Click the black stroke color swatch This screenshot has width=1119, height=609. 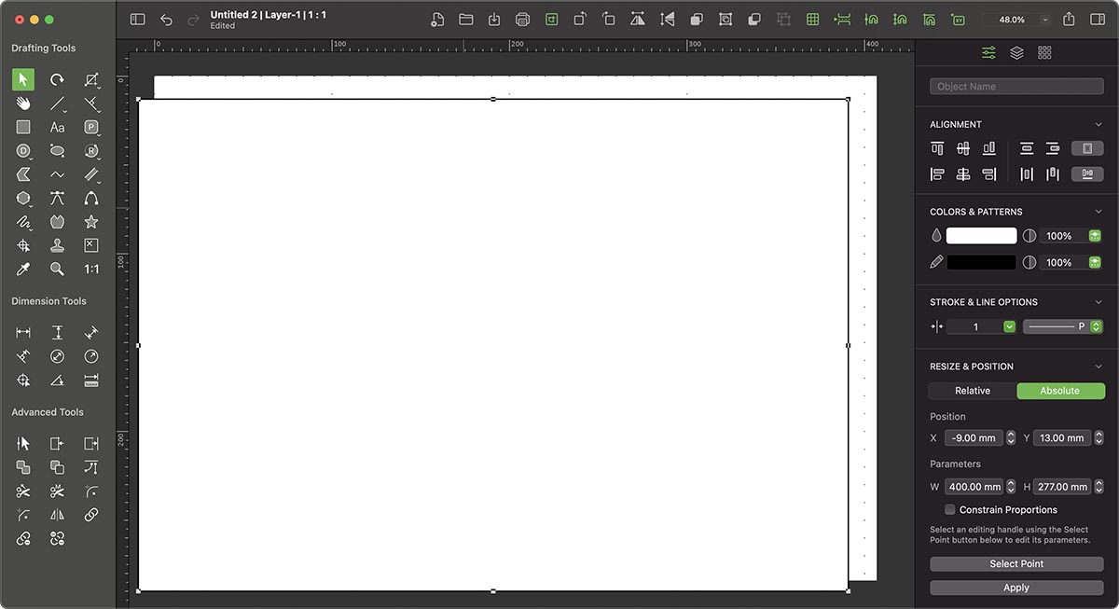(x=981, y=262)
